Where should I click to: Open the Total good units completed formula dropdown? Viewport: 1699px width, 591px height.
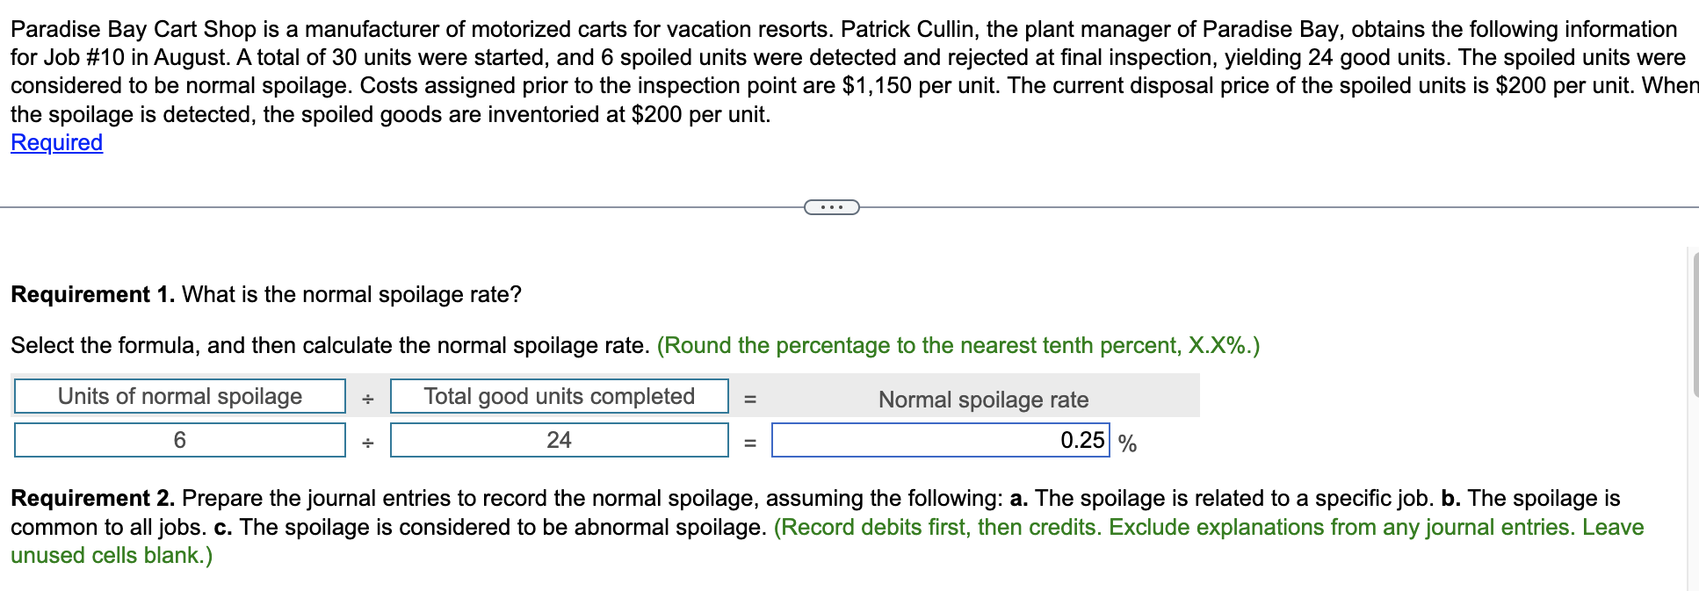(560, 396)
